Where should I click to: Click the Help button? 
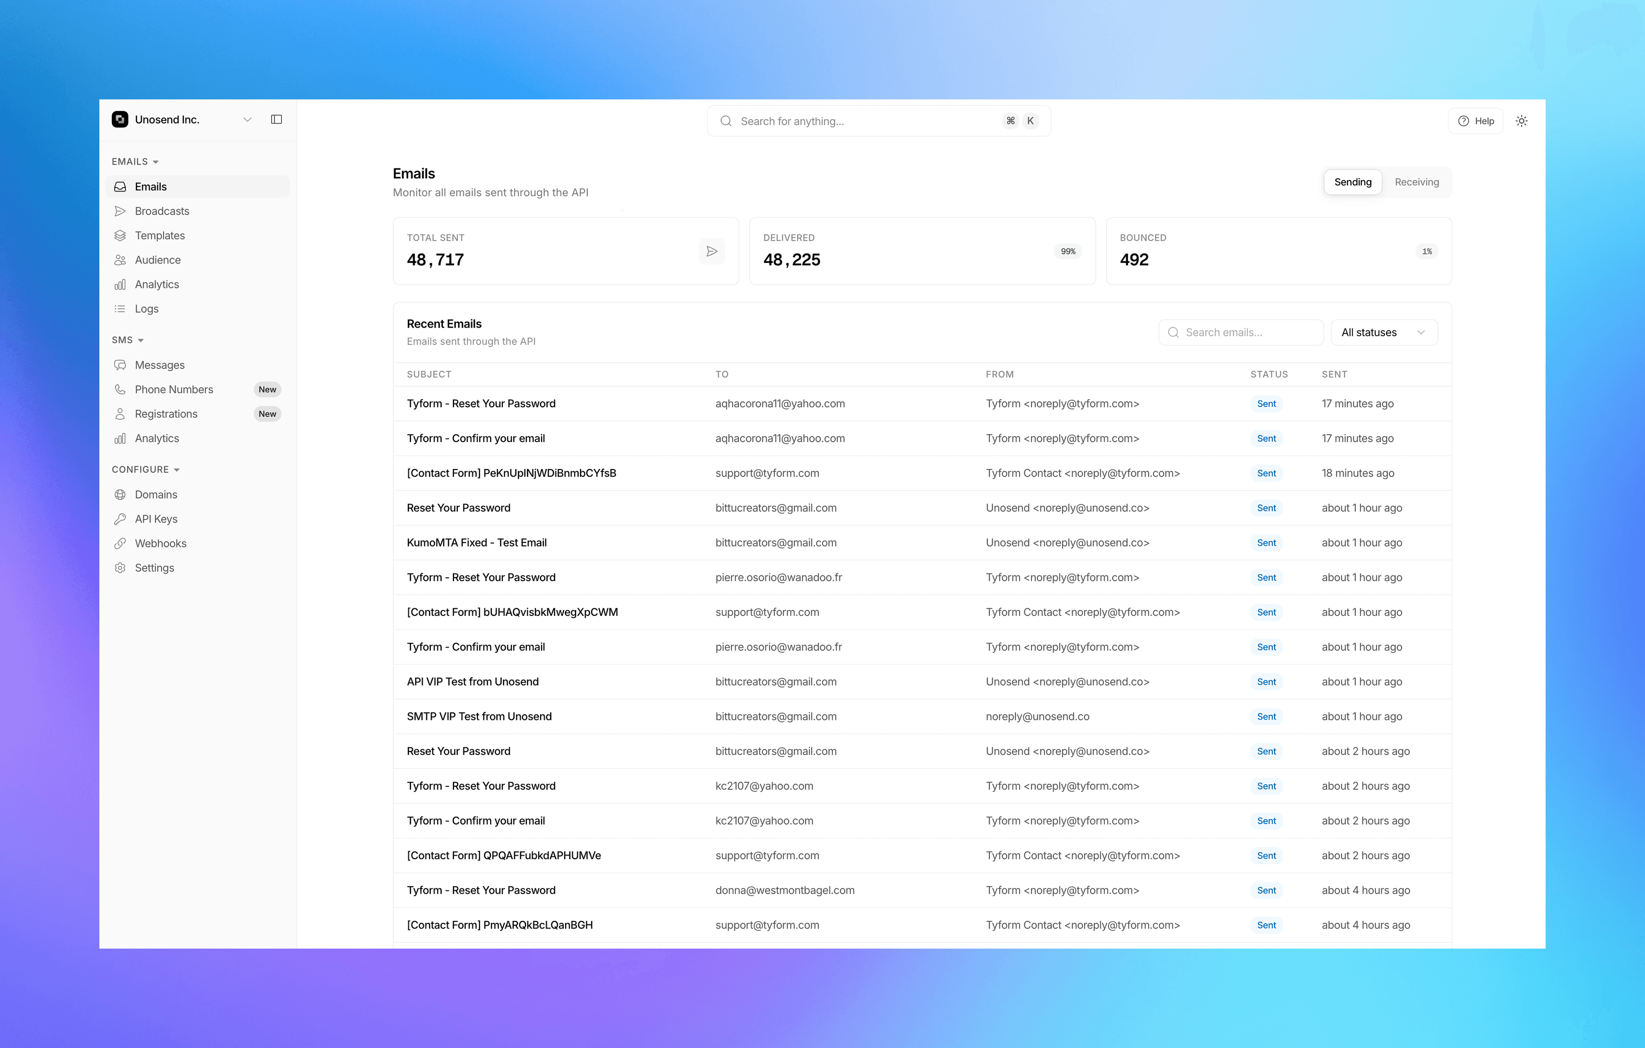coord(1476,120)
